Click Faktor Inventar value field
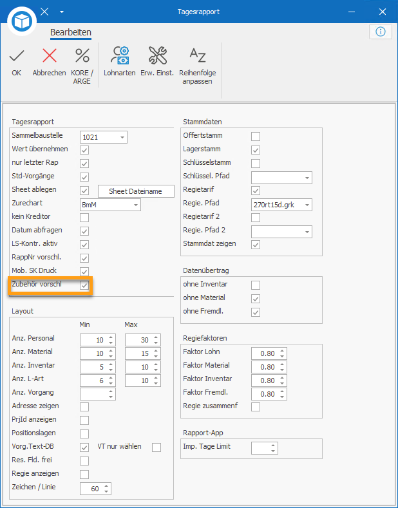This screenshot has height=508, width=398. 269,381
